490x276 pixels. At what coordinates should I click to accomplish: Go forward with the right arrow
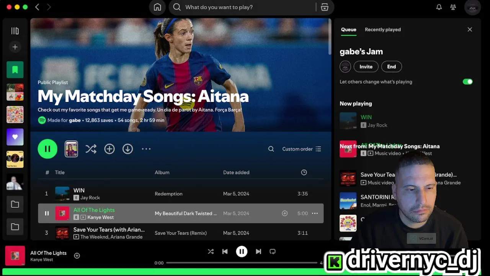(x=49, y=7)
